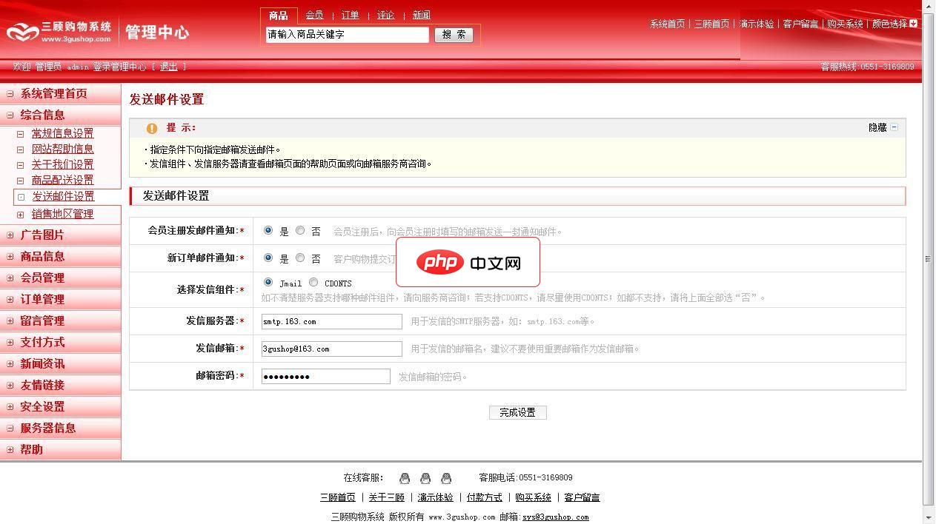Click the 搜索 search button
936x524 pixels.
click(x=454, y=35)
